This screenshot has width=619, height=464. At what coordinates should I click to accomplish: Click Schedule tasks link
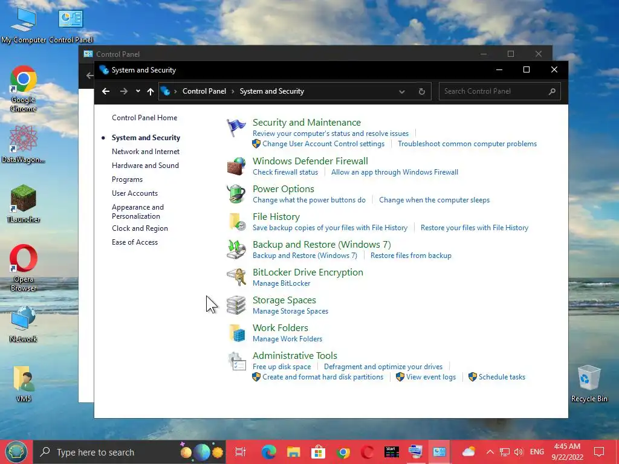pos(502,377)
